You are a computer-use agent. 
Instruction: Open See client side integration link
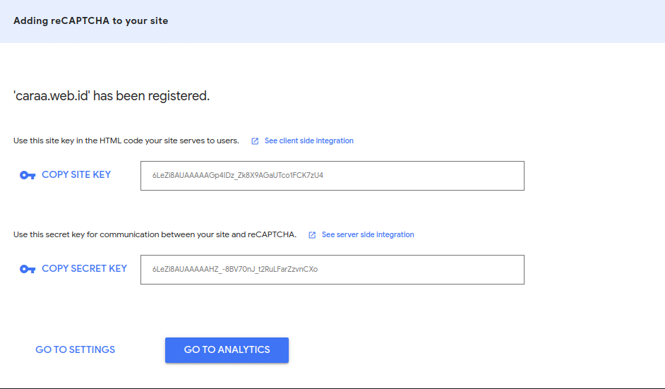point(308,140)
